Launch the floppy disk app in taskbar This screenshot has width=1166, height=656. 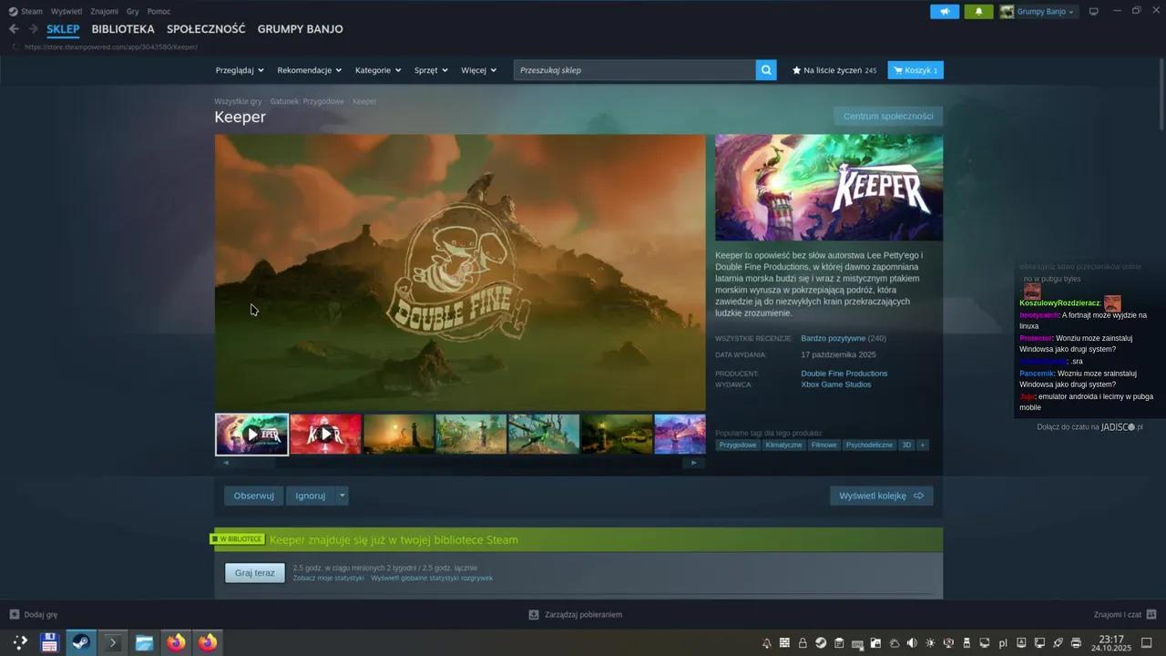coord(49,642)
